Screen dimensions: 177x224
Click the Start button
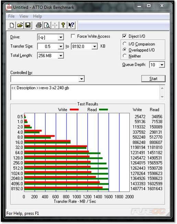click(153, 79)
